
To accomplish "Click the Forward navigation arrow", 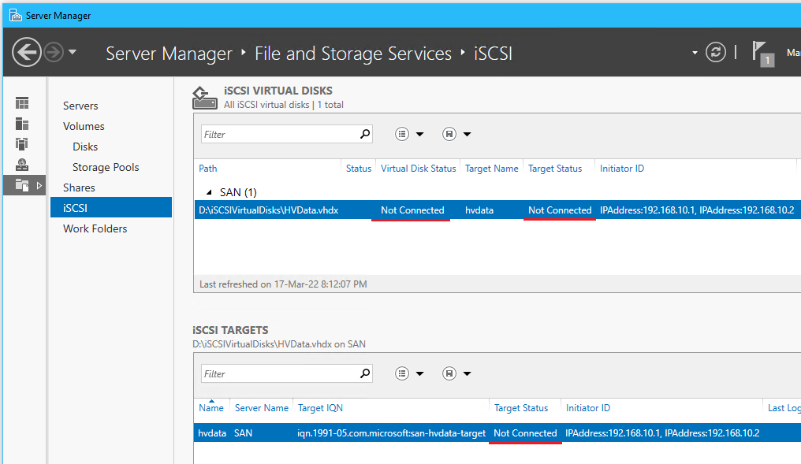I will pos(54,52).
